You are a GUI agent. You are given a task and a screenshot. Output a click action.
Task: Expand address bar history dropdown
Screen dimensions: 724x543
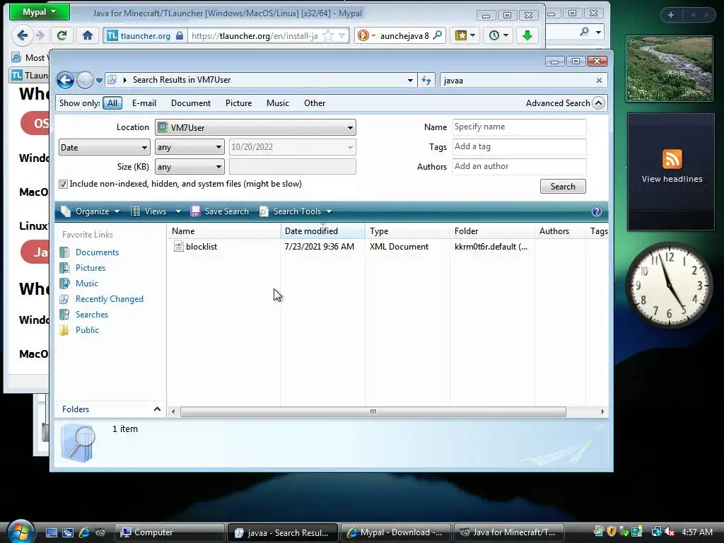410,81
